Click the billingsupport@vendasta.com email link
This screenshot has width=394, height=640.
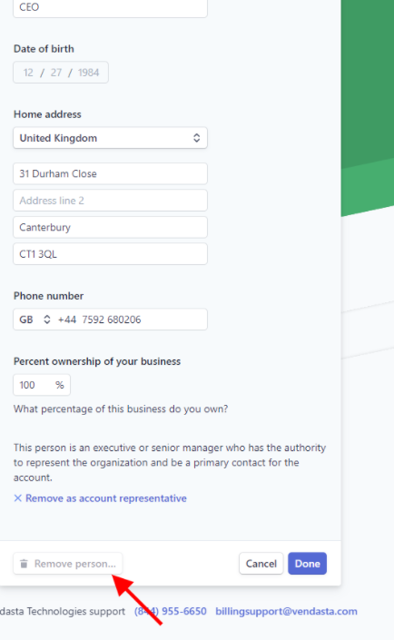286,611
